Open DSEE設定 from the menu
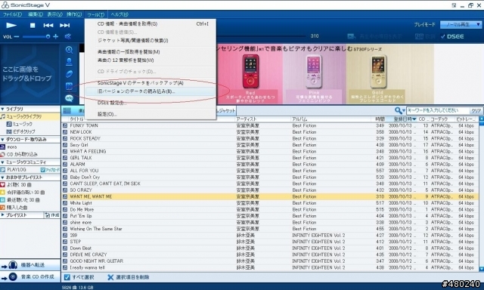Screen dimensions: 484x290 point(150,103)
